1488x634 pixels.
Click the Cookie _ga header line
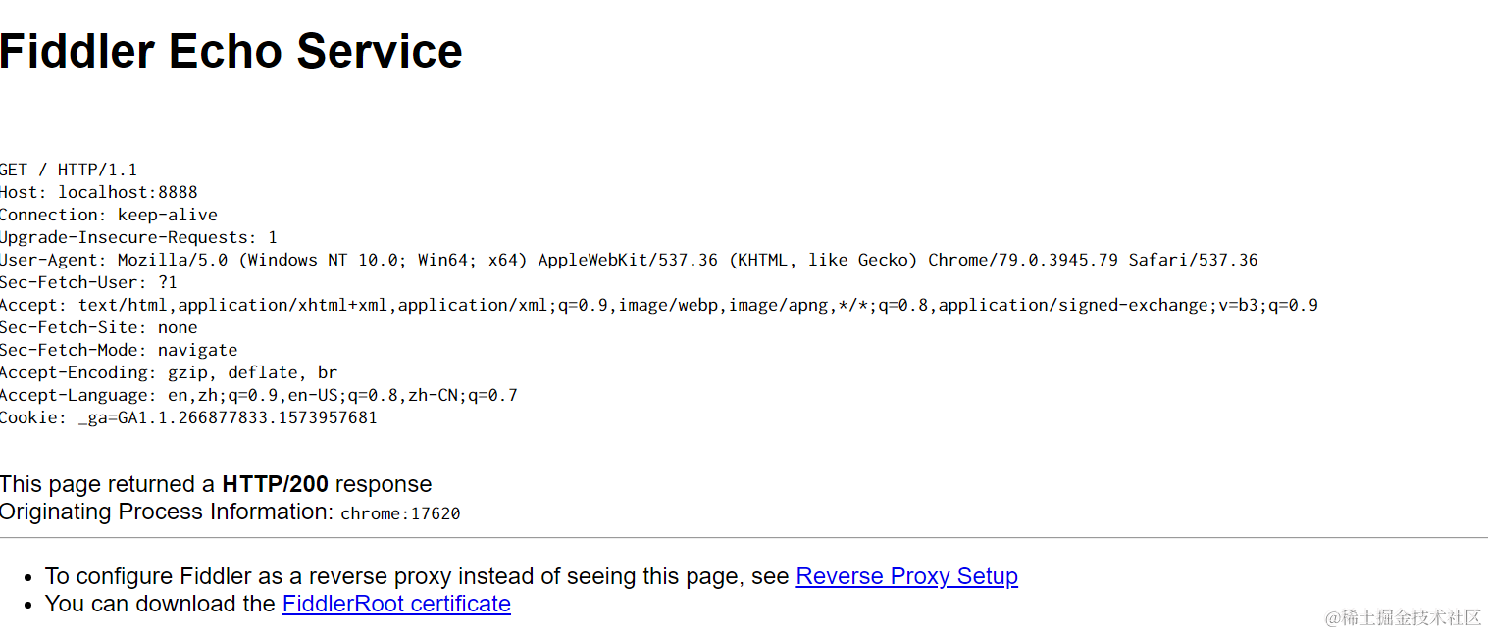[x=188, y=417]
